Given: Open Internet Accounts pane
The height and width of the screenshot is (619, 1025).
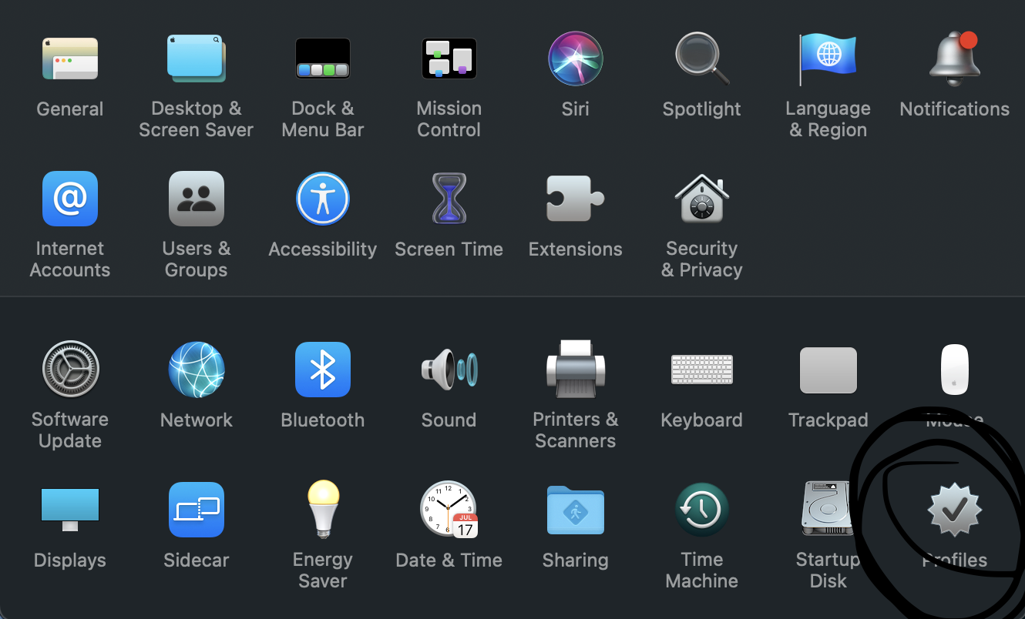Looking at the screenshot, I should coord(70,199).
